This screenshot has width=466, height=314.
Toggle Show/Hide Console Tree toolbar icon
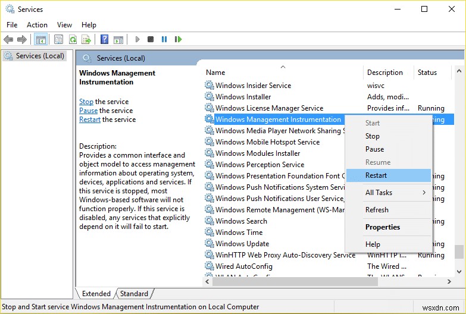tap(41, 39)
